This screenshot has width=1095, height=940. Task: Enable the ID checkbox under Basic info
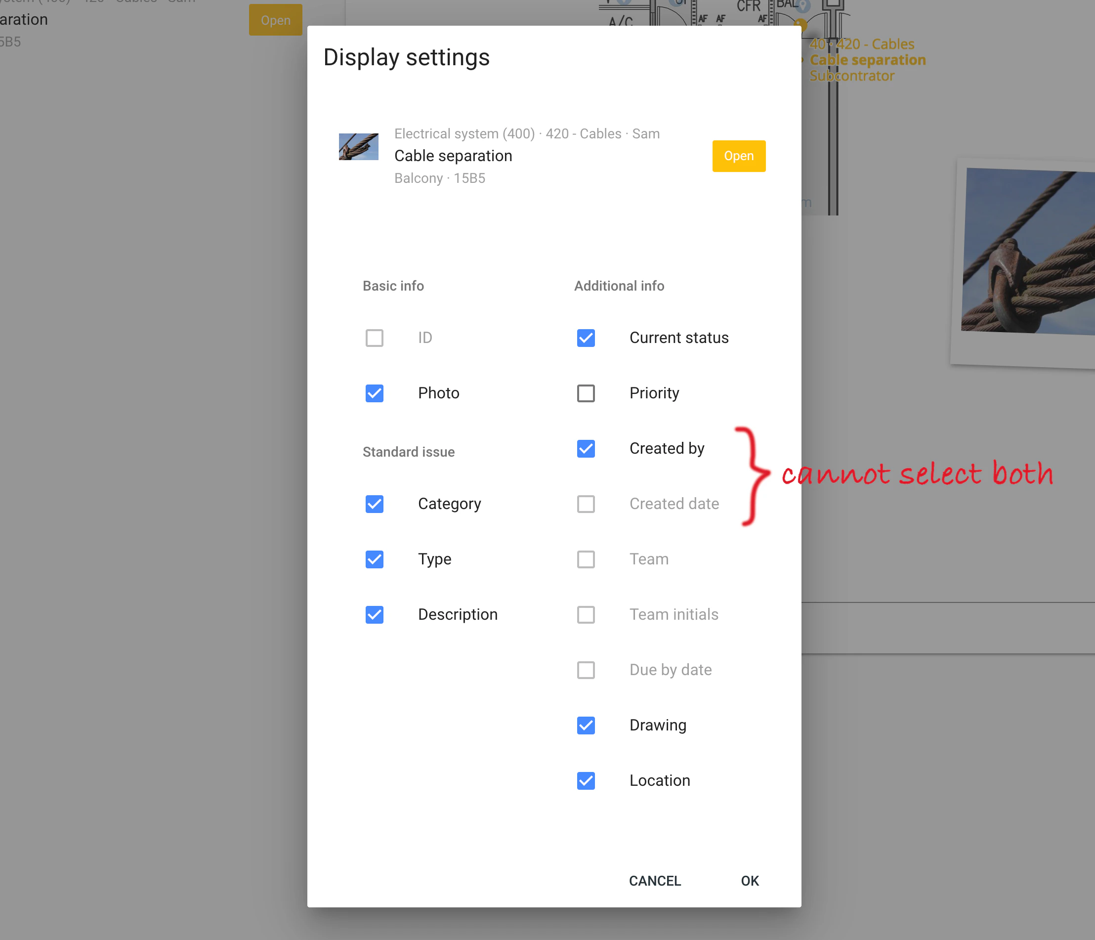point(374,338)
